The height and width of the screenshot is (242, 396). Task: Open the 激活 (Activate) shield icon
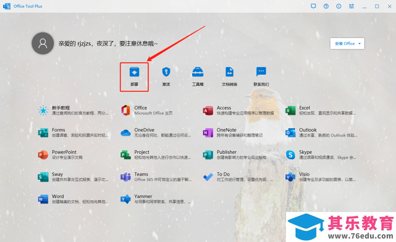[x=166, y=72]
